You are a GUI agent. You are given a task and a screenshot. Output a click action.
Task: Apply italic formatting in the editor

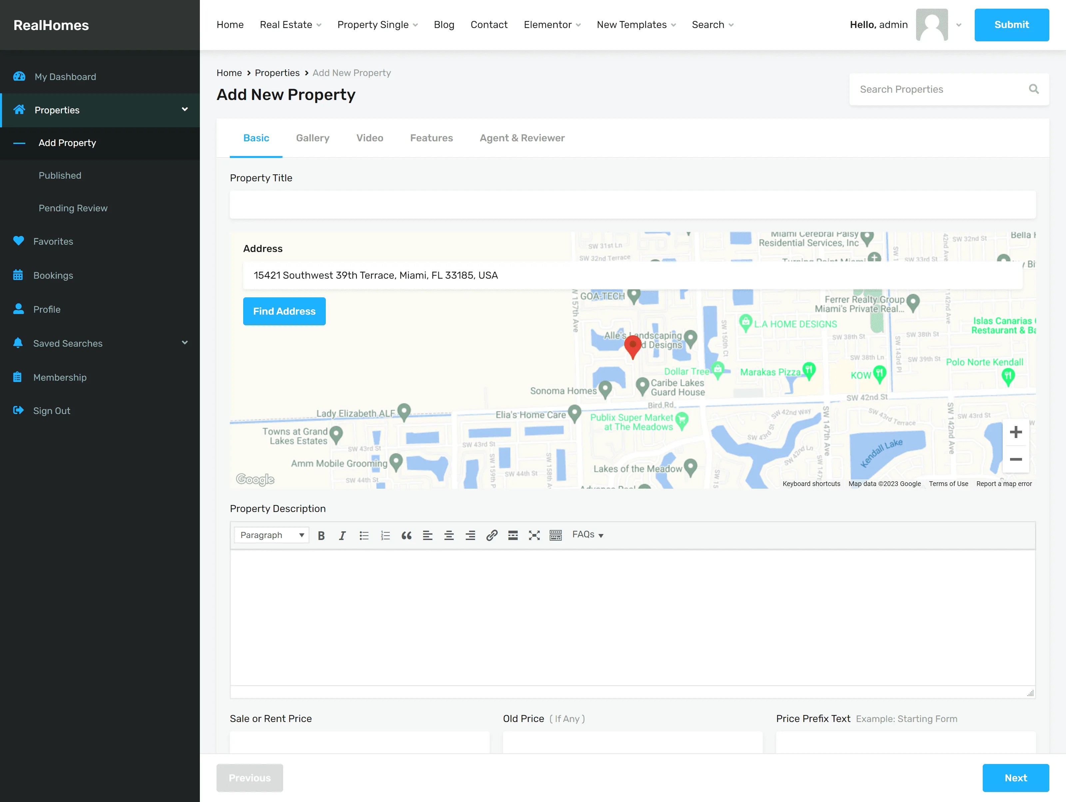[342, 535]
